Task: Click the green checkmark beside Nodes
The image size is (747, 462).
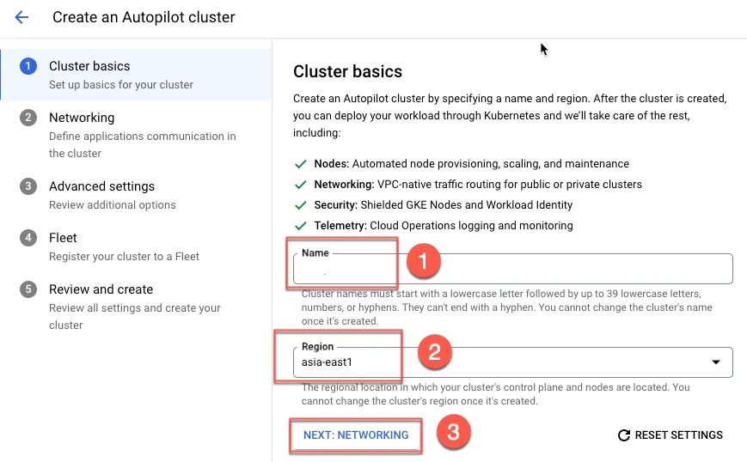Action: pyautogui.click(x=301, y=164)
